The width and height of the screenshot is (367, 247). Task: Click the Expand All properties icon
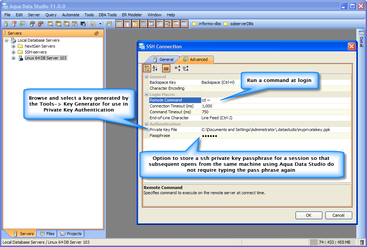(x=177, y=68)
